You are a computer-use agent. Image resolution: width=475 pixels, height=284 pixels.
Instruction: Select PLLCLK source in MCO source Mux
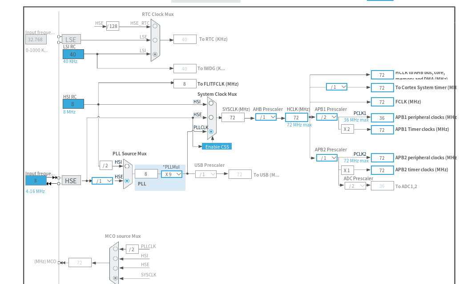tap(116, 249)
